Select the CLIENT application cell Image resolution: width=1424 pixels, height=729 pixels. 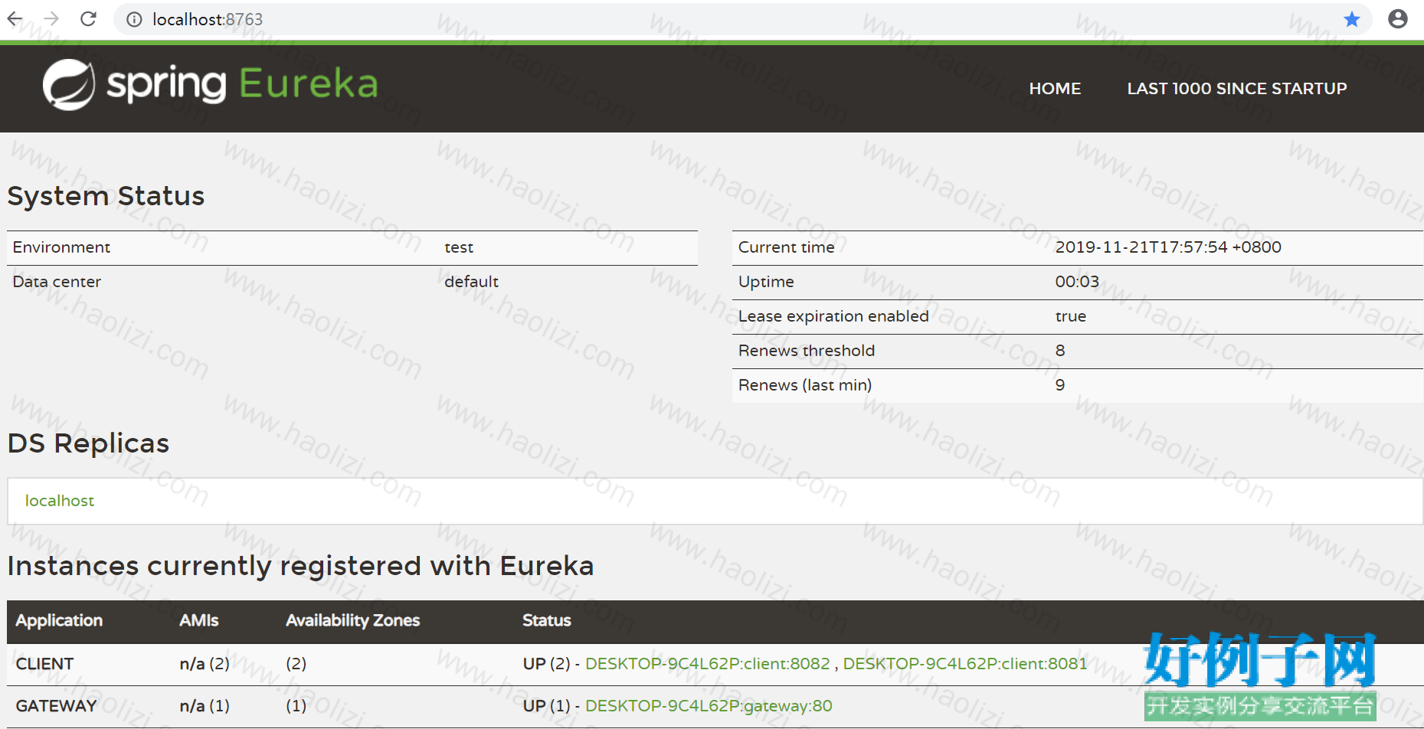(45, 664)
